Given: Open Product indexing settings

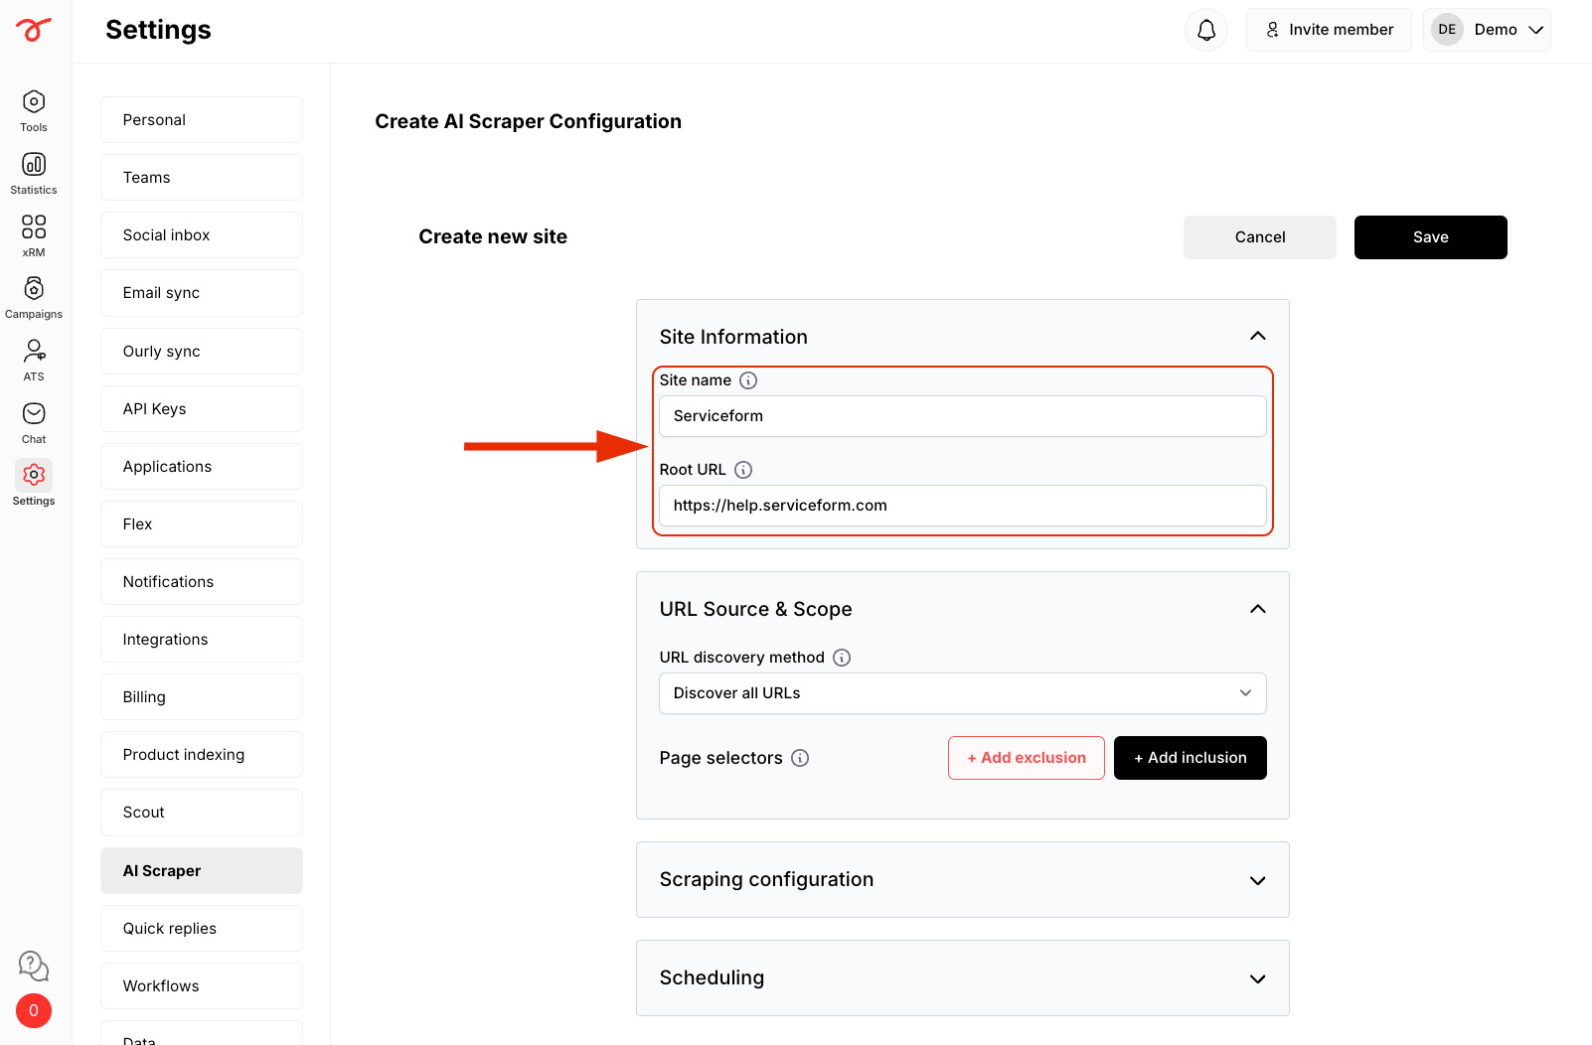Looking at the screenshot, I should tap(202, 755).
